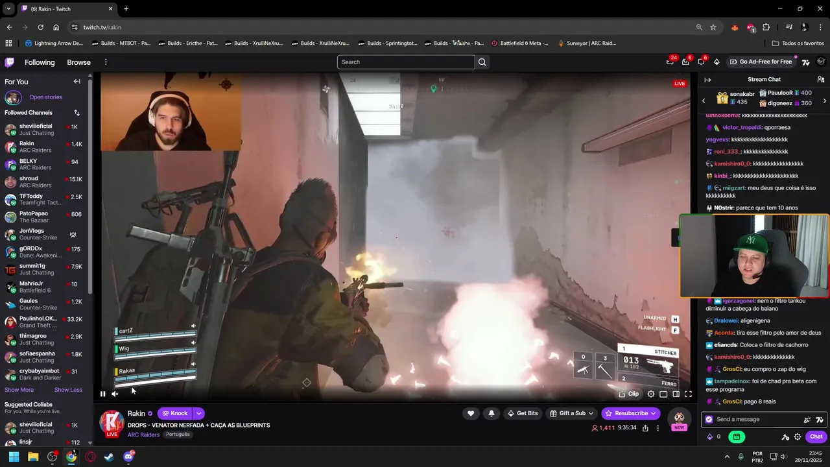
Task: Show next gift leaderboard entries
Action: tap(824, 101)
